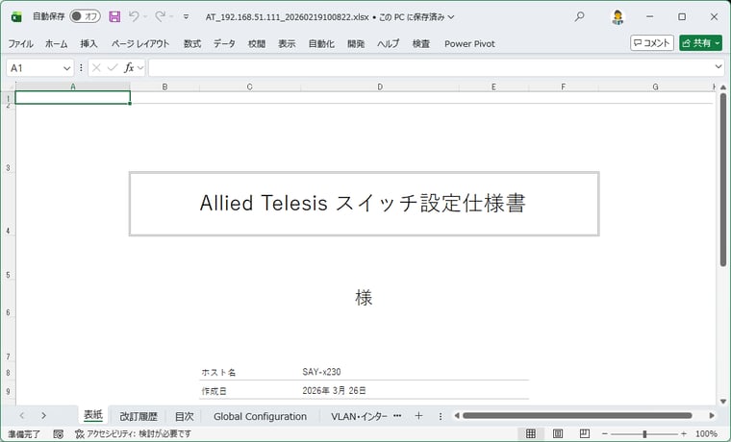
Task: Select the 目次 sheet tab
Action: pyautogui.click(x=184, y=416)
